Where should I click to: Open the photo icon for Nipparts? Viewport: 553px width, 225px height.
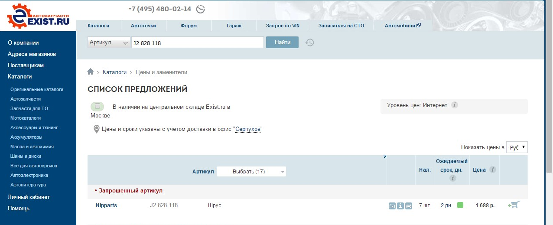392,206
